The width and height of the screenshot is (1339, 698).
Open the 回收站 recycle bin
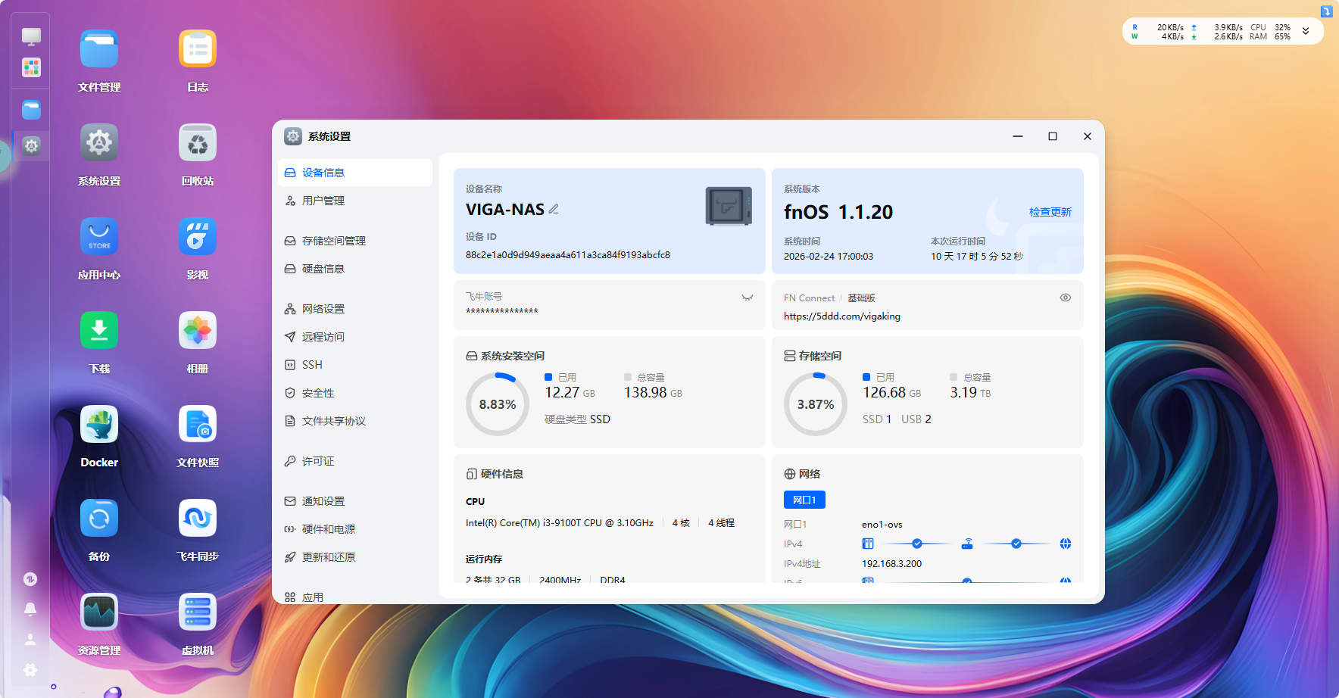(198, 143)
